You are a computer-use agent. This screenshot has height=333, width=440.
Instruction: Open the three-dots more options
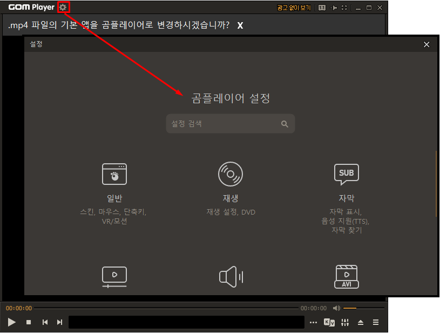click(x=314, y=322)
